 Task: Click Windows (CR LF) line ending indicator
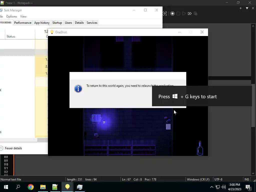point(198,179)
